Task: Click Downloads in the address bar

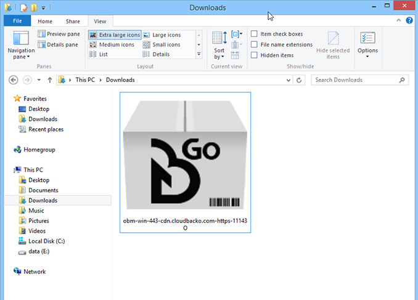Action: pos(120,80)
